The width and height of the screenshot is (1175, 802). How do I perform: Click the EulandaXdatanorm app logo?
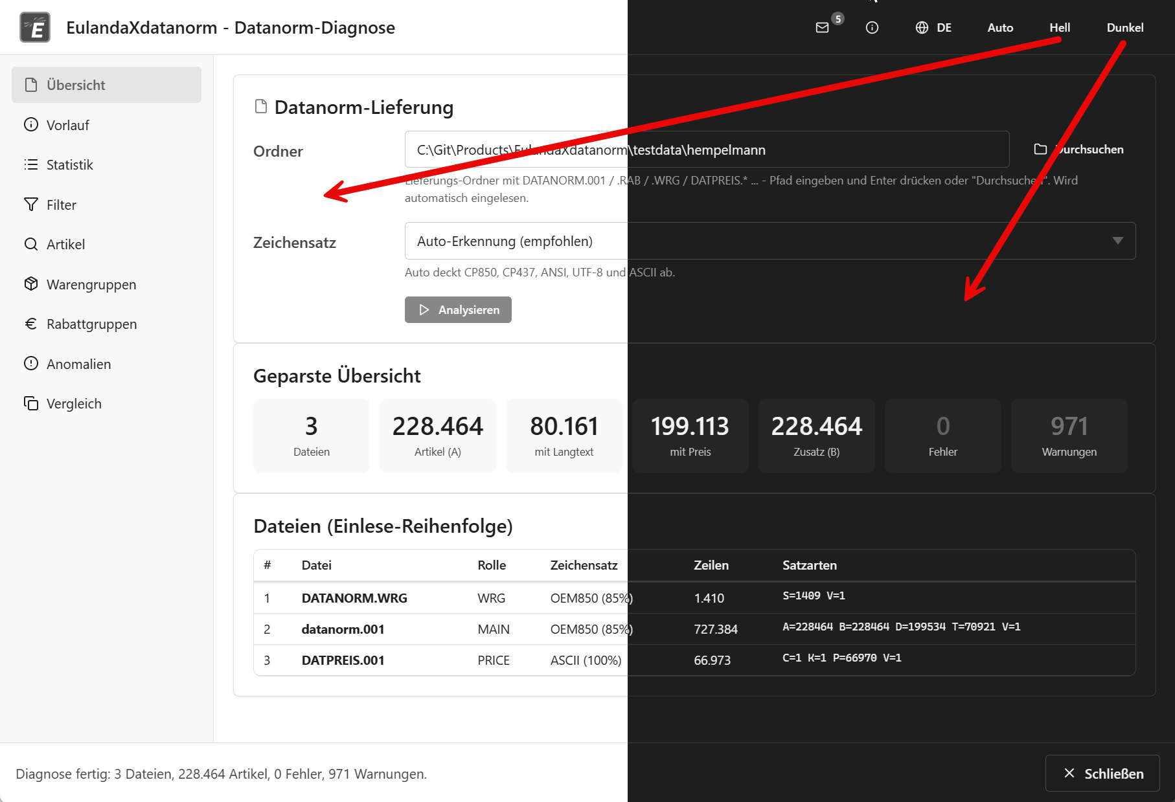pyautogui.click(x=35, y=27)
